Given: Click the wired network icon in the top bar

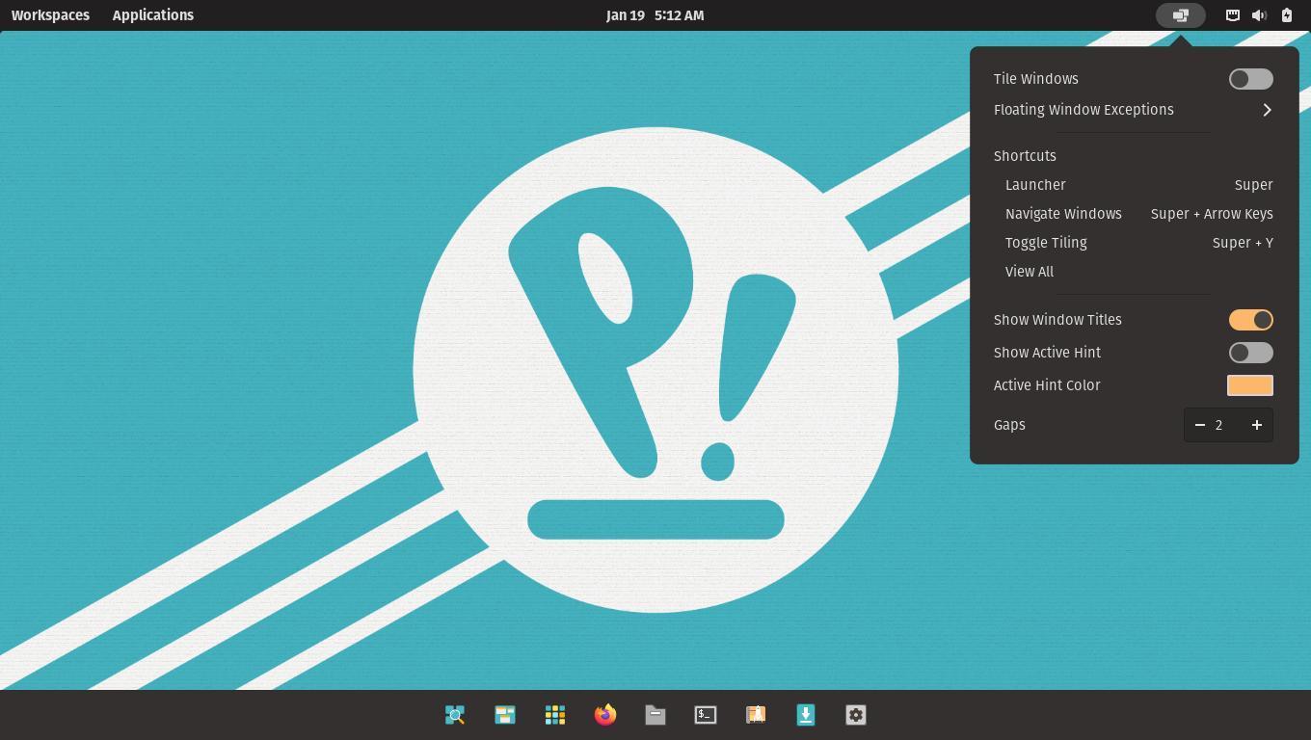Looking at the screenshot, I should click(x=1232, y=15).
